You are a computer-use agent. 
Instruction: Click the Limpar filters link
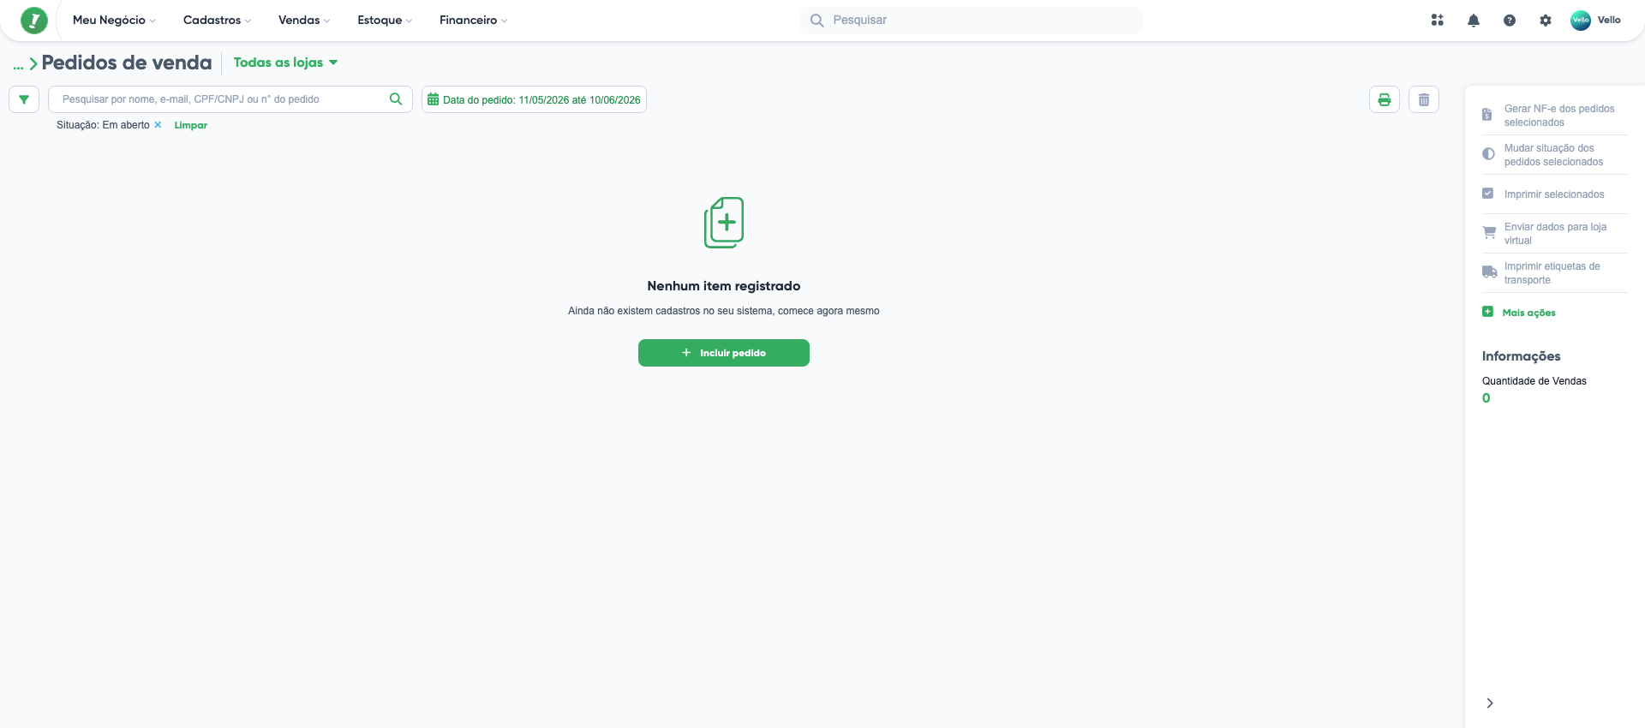pos(191,125)
